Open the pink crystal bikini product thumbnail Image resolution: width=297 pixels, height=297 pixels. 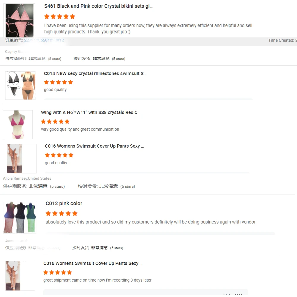19,20
